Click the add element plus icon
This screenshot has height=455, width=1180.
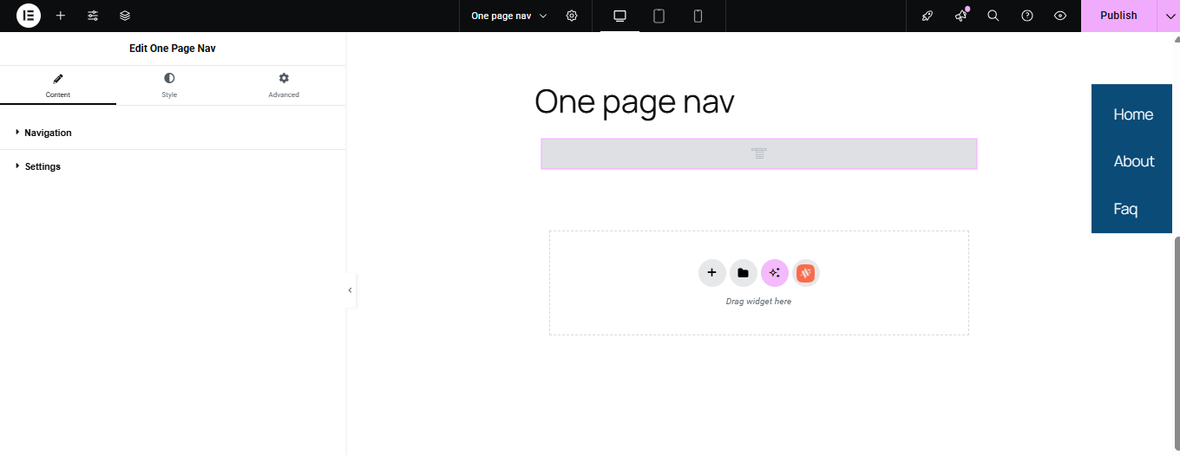(x=61, y=16)
